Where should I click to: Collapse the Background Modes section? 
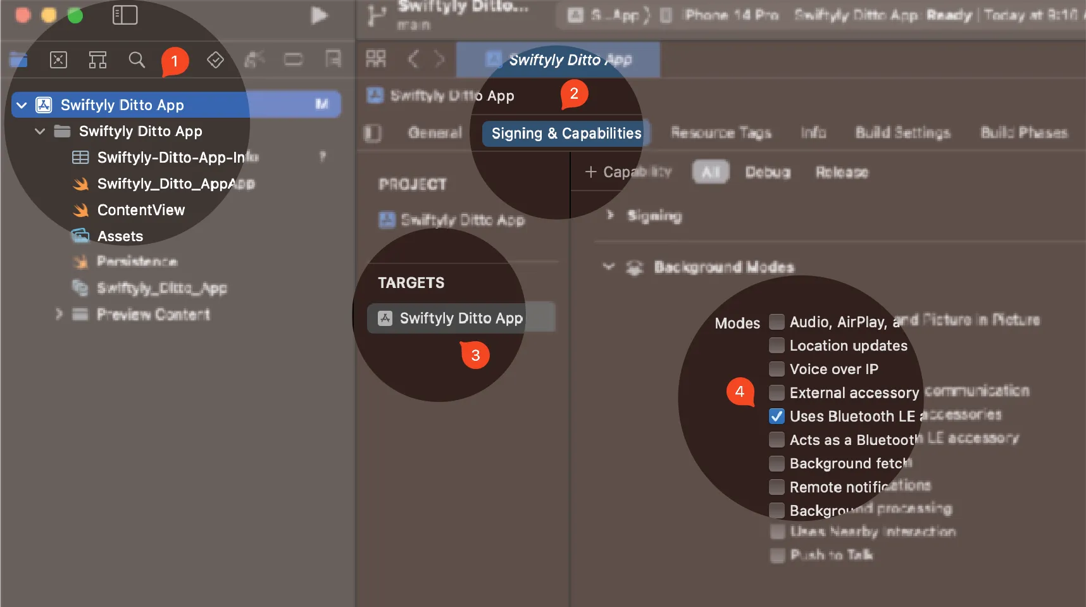[609, 267]
